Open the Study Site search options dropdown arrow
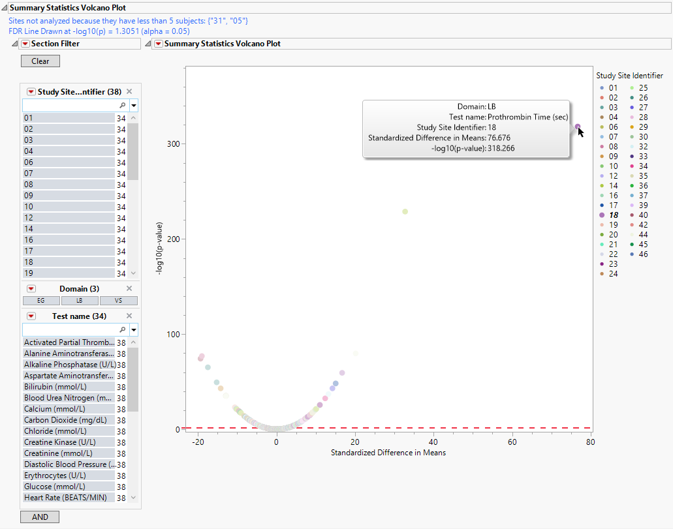This screenshot has width=673, height=529. (134, 105)
